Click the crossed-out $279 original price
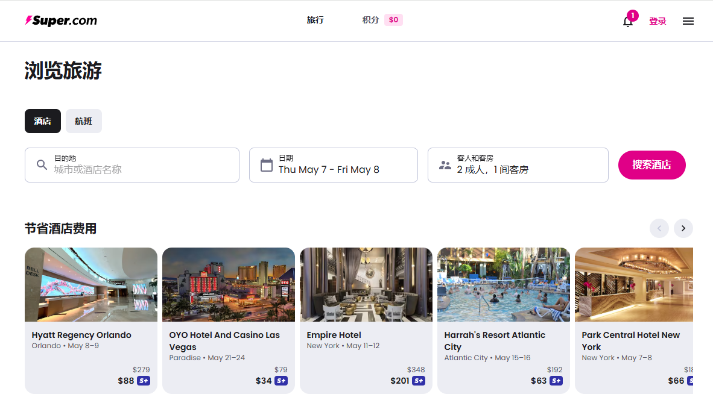713x409 pixels. [141, 370]
